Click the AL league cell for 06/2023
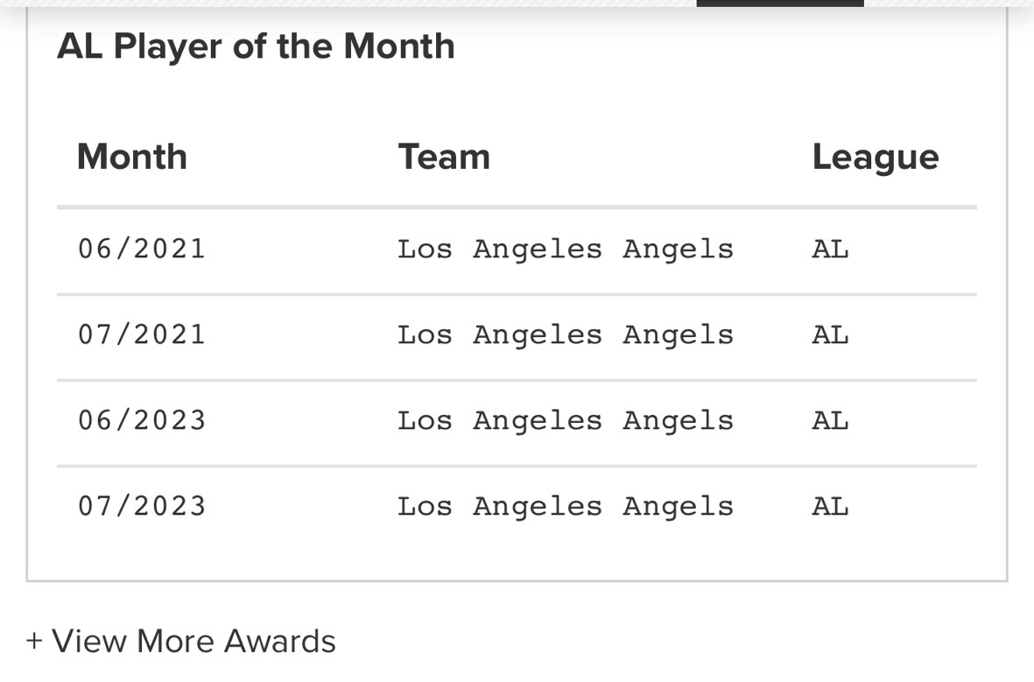 830,421
